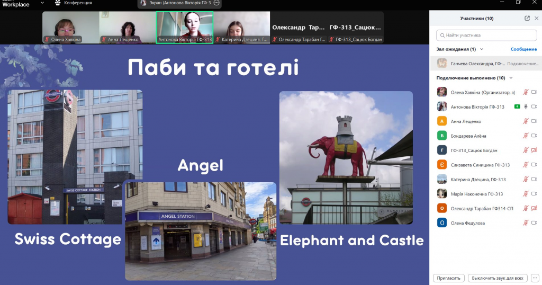
Task: Close the participants panel
Action: tap(536, 18)
